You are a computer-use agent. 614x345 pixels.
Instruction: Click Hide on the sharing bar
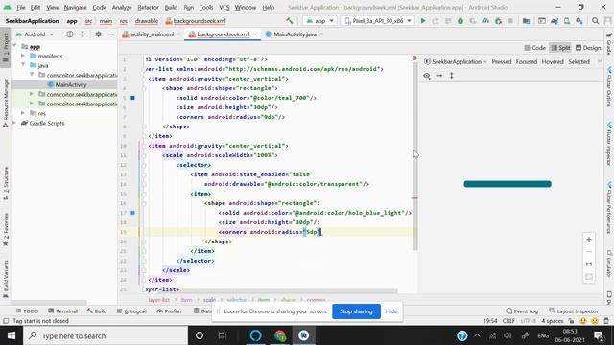coord(391,311)
